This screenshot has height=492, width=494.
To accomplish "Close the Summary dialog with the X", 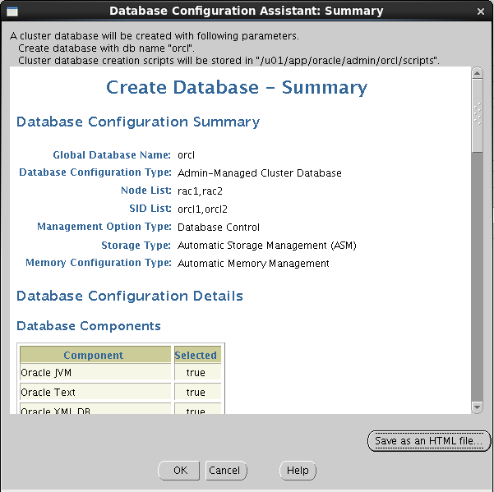I will pos(481,11).
